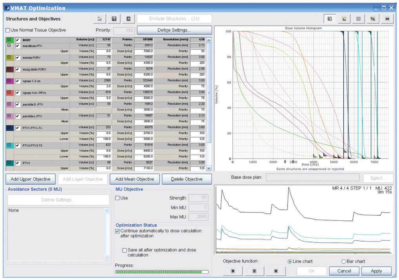Click the mandibula-PTV upper dose field 7000.0
The image size is (399, 280).
click(144, 51)
